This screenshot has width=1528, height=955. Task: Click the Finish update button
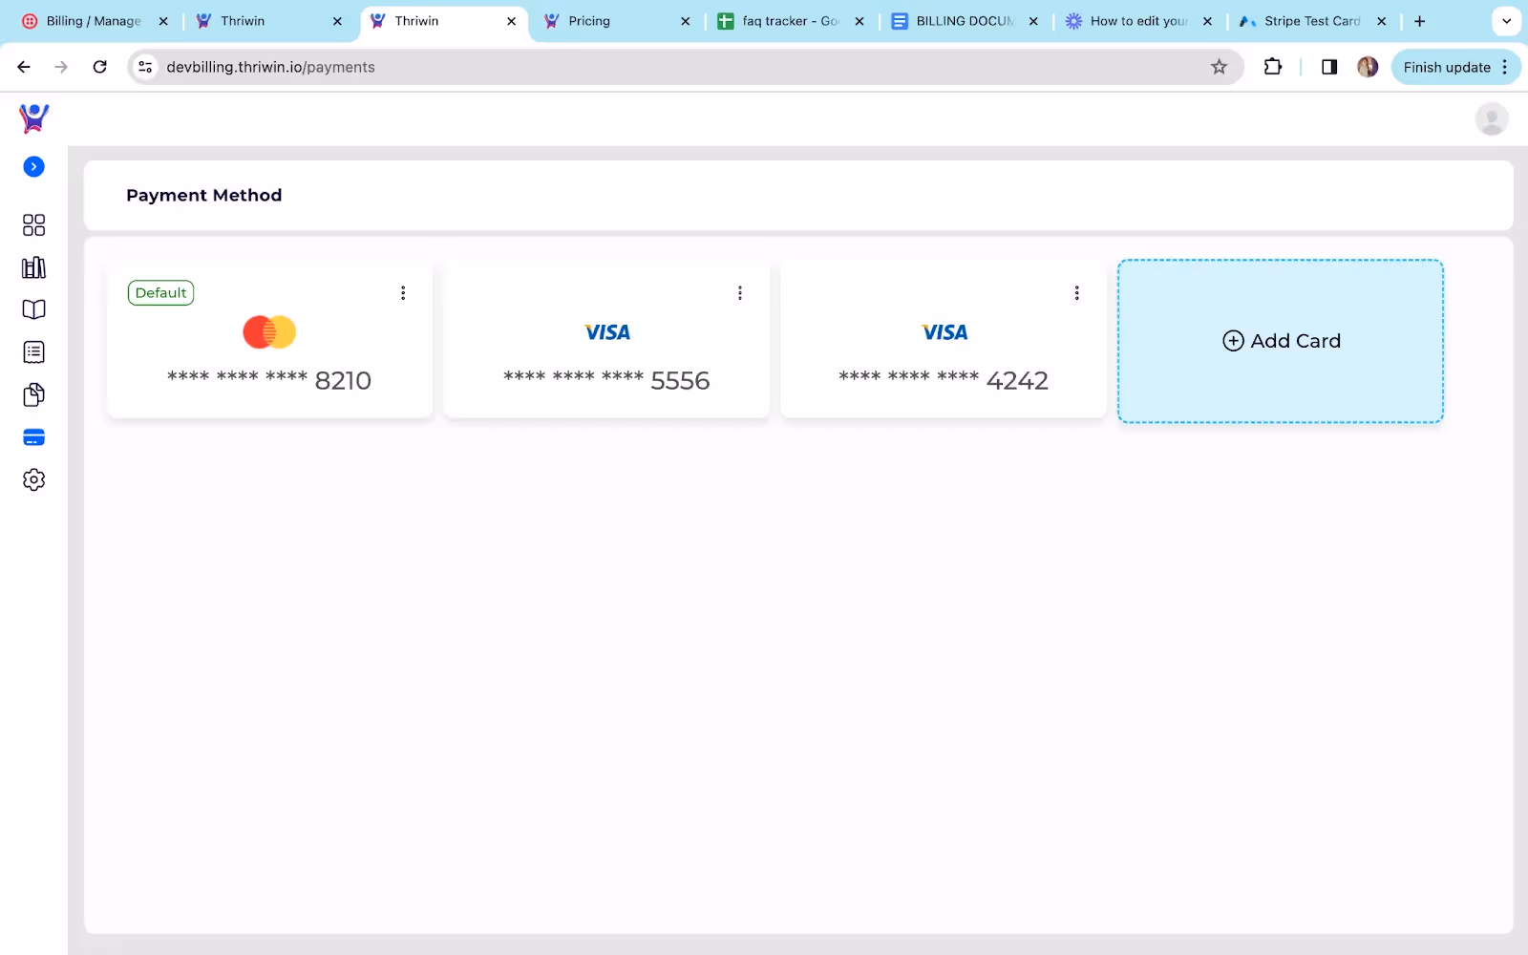coord(1447,67)
